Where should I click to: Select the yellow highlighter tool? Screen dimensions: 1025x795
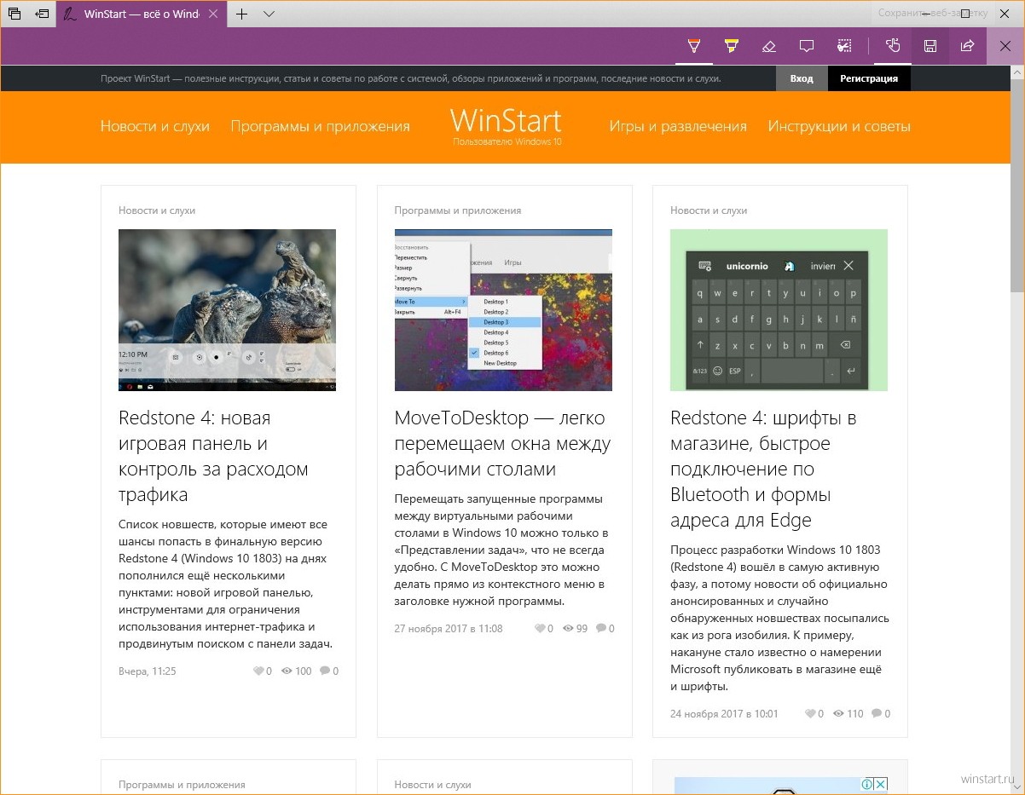pos(731,46)
